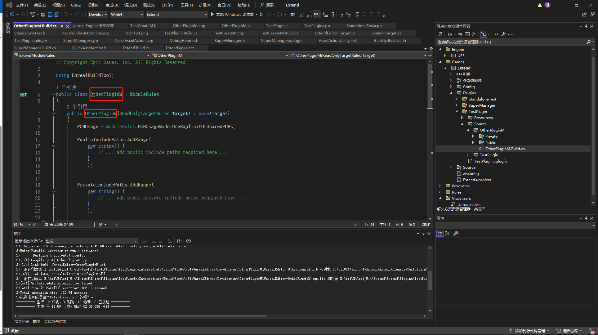
Task: Click the Save All toolbar icon
Action: pos(56,15)
